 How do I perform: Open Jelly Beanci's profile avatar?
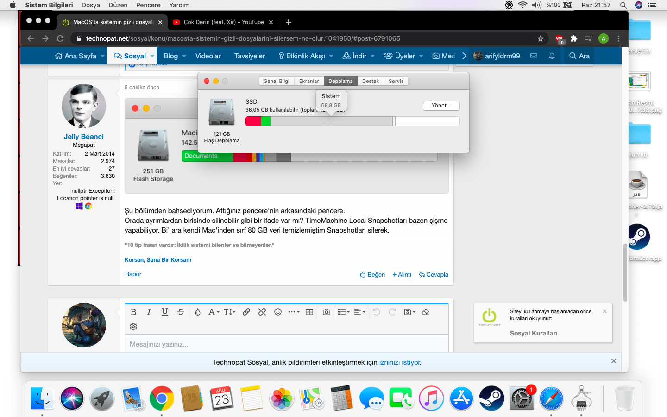pyautogui.click(x=84, y=106)
